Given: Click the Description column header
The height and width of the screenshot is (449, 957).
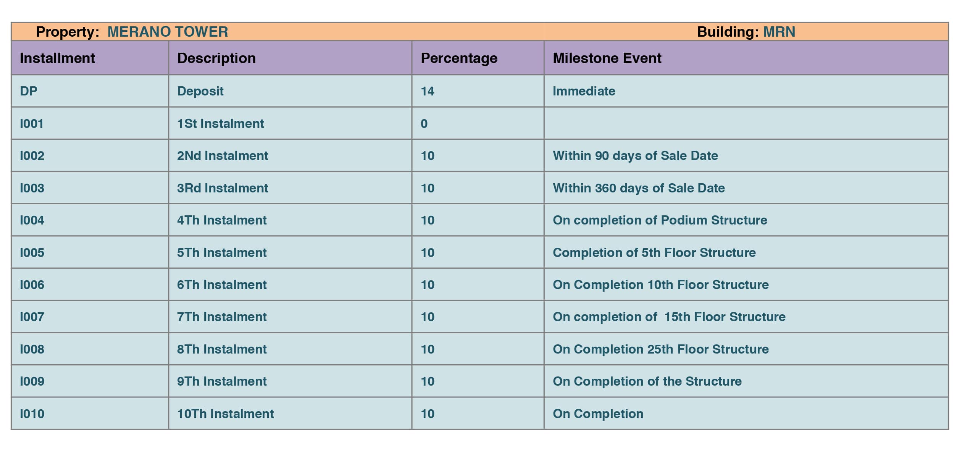Looking at the screenshot, I should [216, 58].
